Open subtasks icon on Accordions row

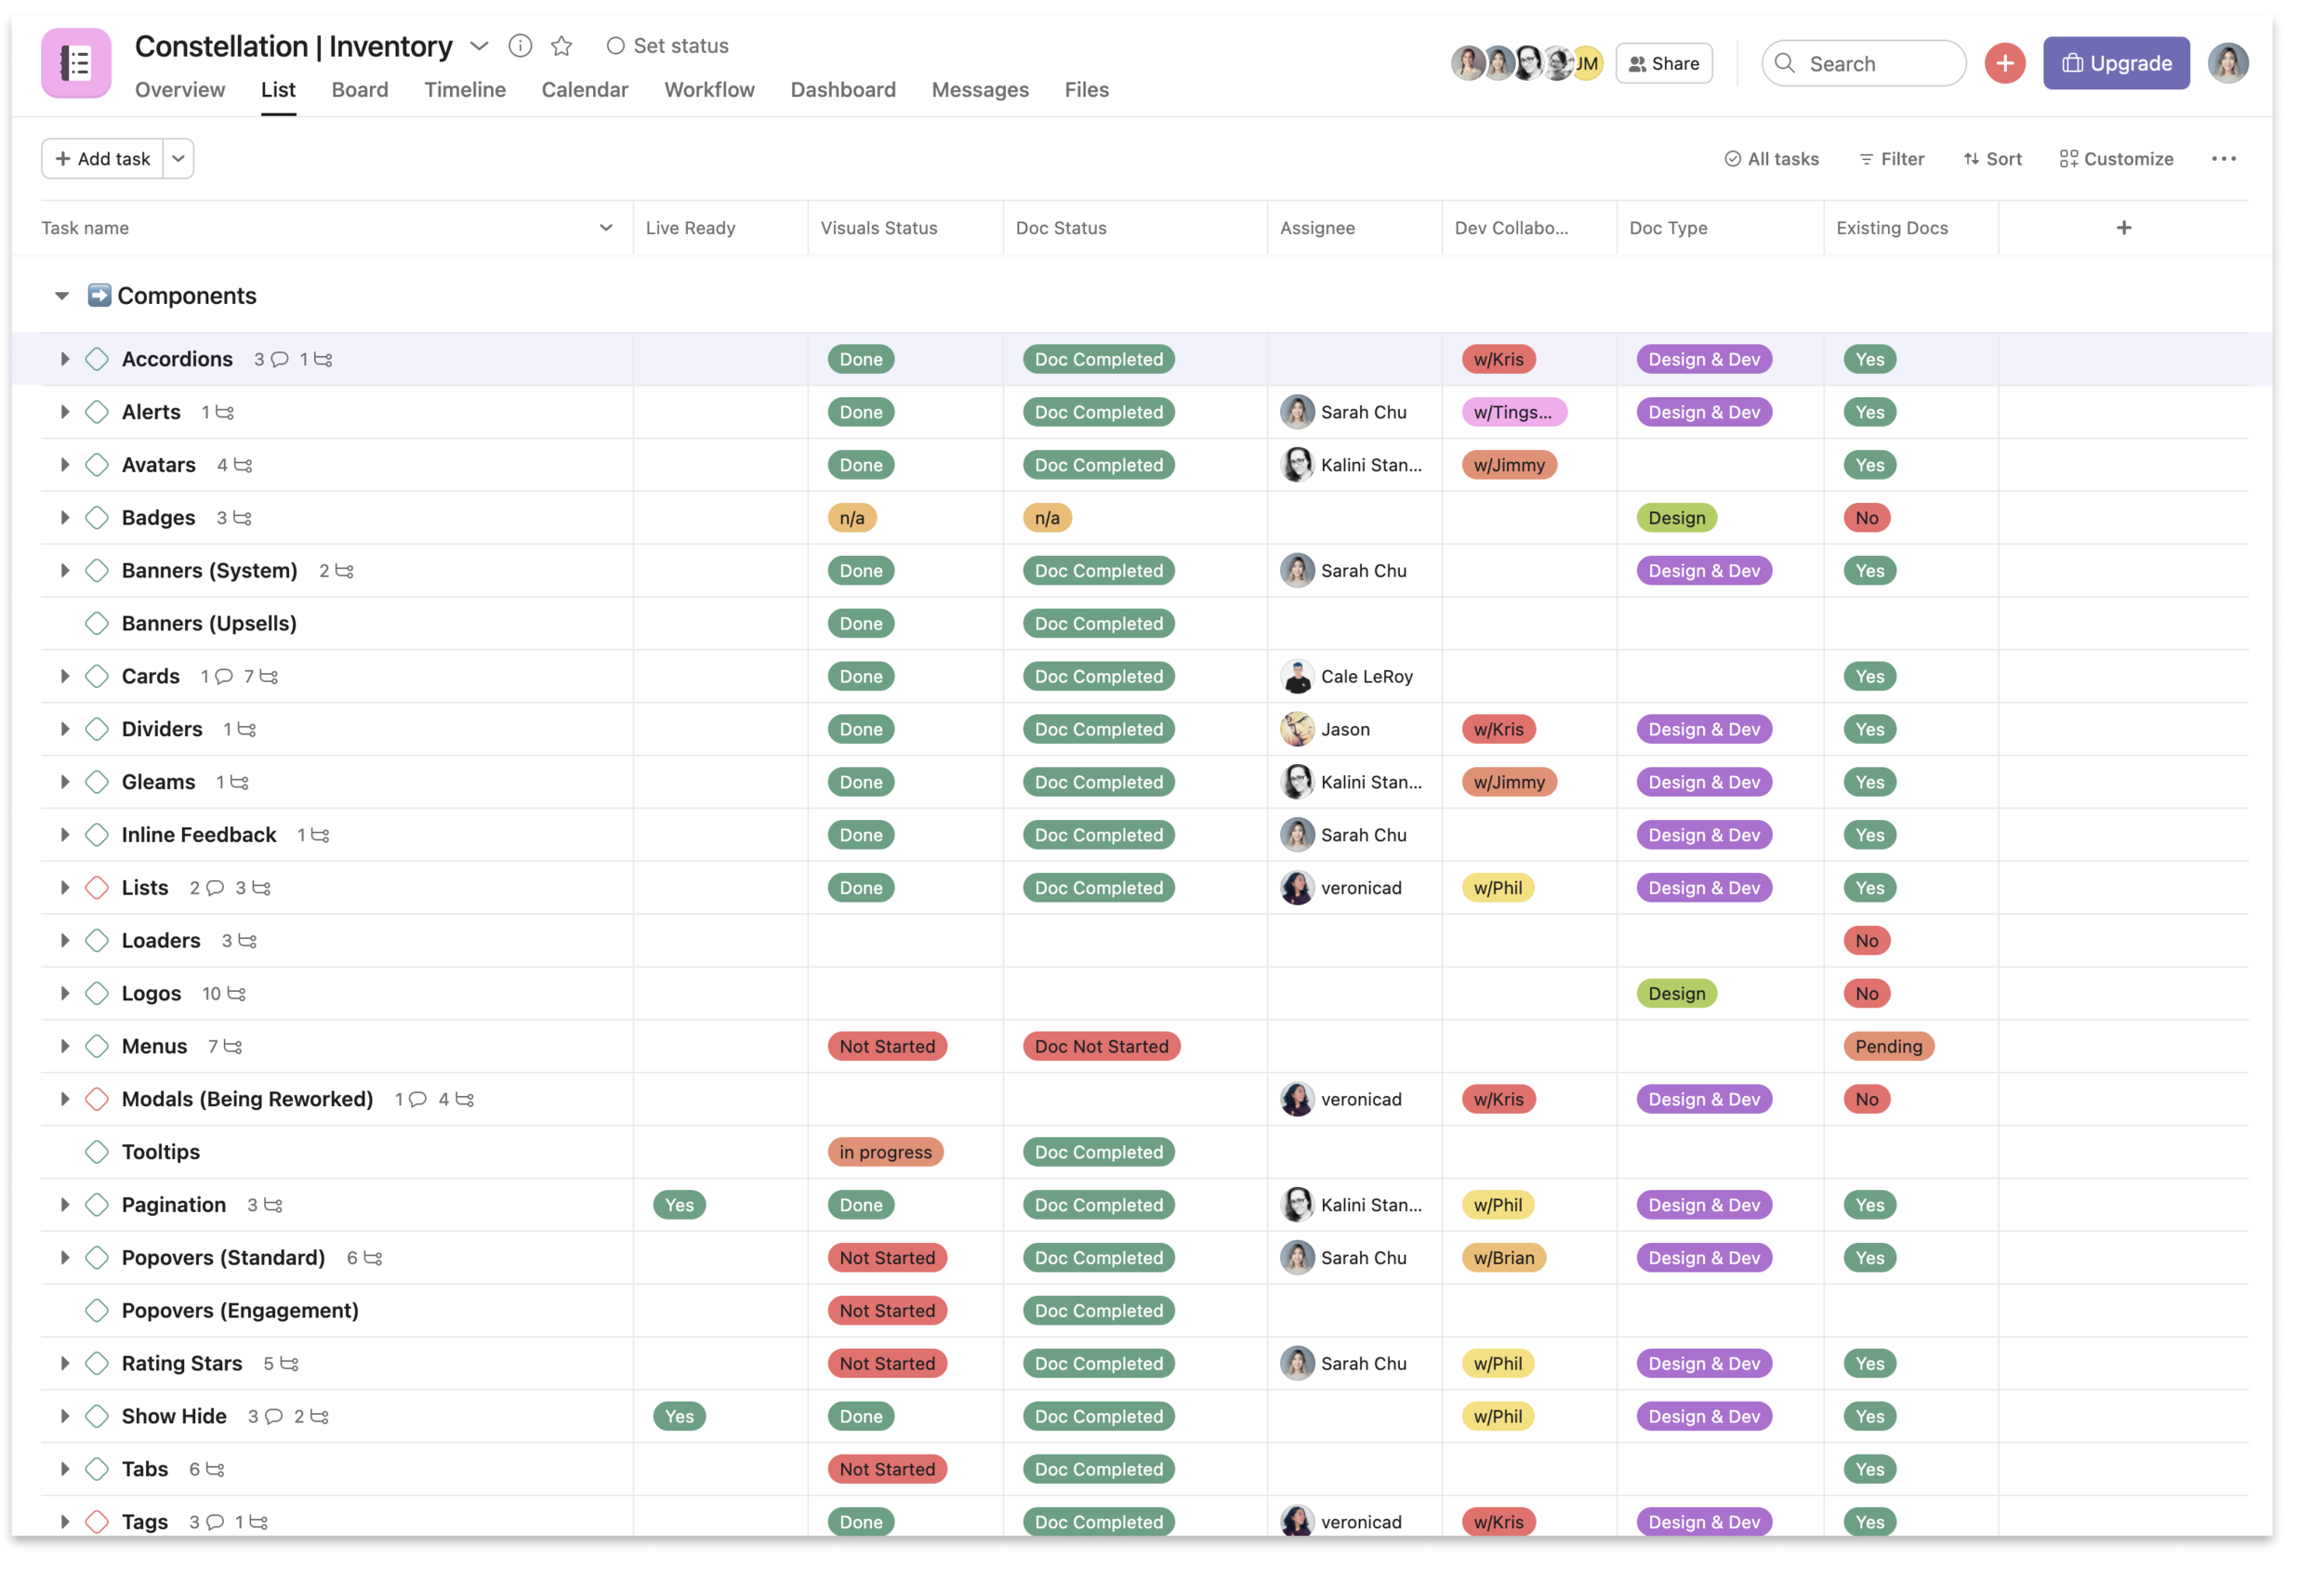coord(323,359)
